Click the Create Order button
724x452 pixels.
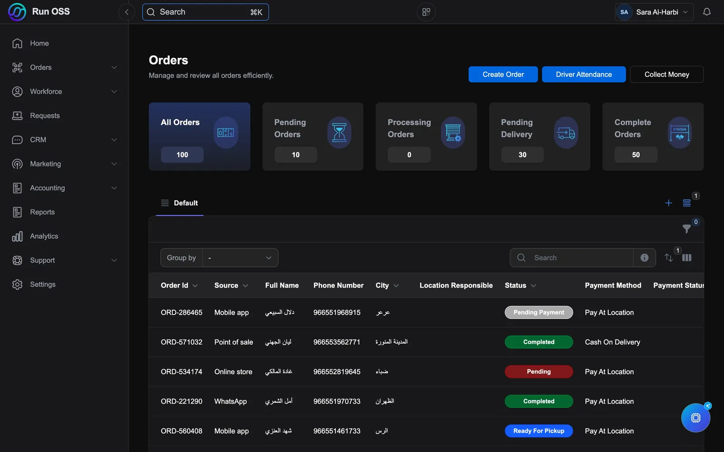pyautogui.click(x=503, y=75)
